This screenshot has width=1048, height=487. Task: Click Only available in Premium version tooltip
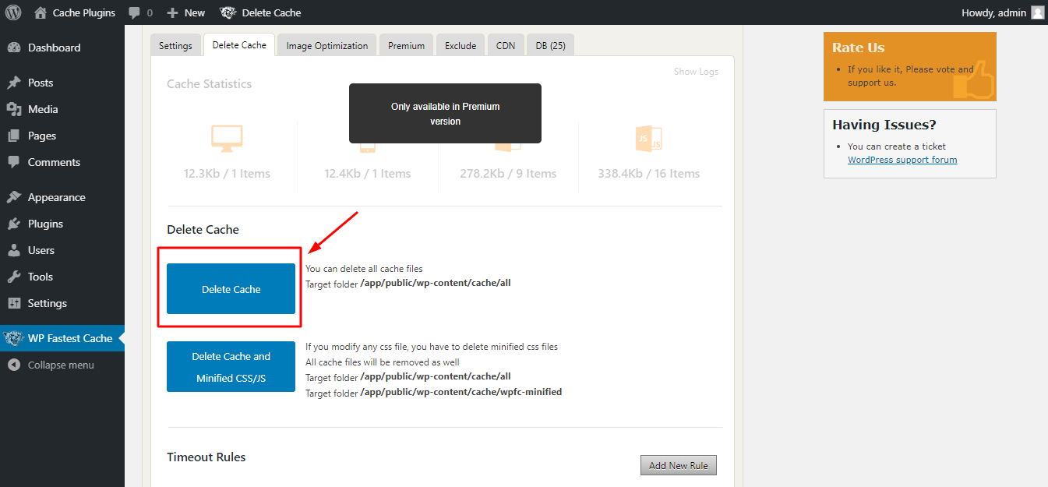pos(445,114)
